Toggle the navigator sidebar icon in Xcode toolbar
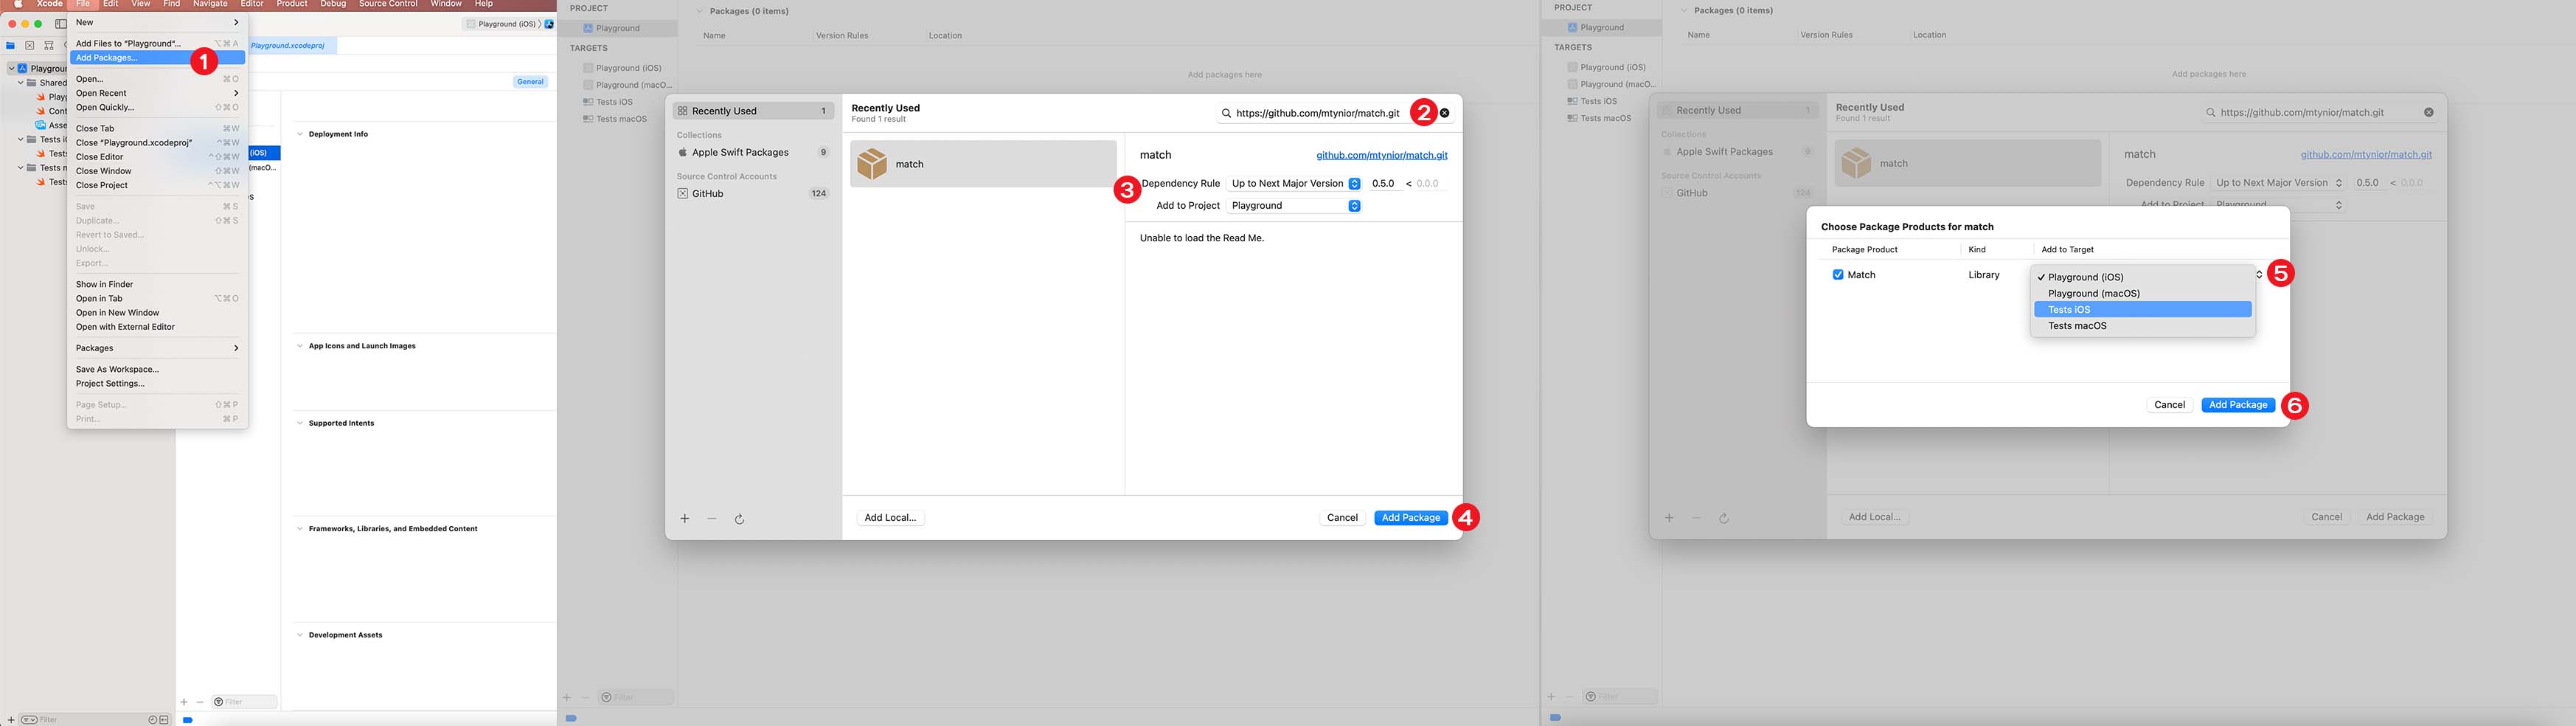 (x=61, y=24)
